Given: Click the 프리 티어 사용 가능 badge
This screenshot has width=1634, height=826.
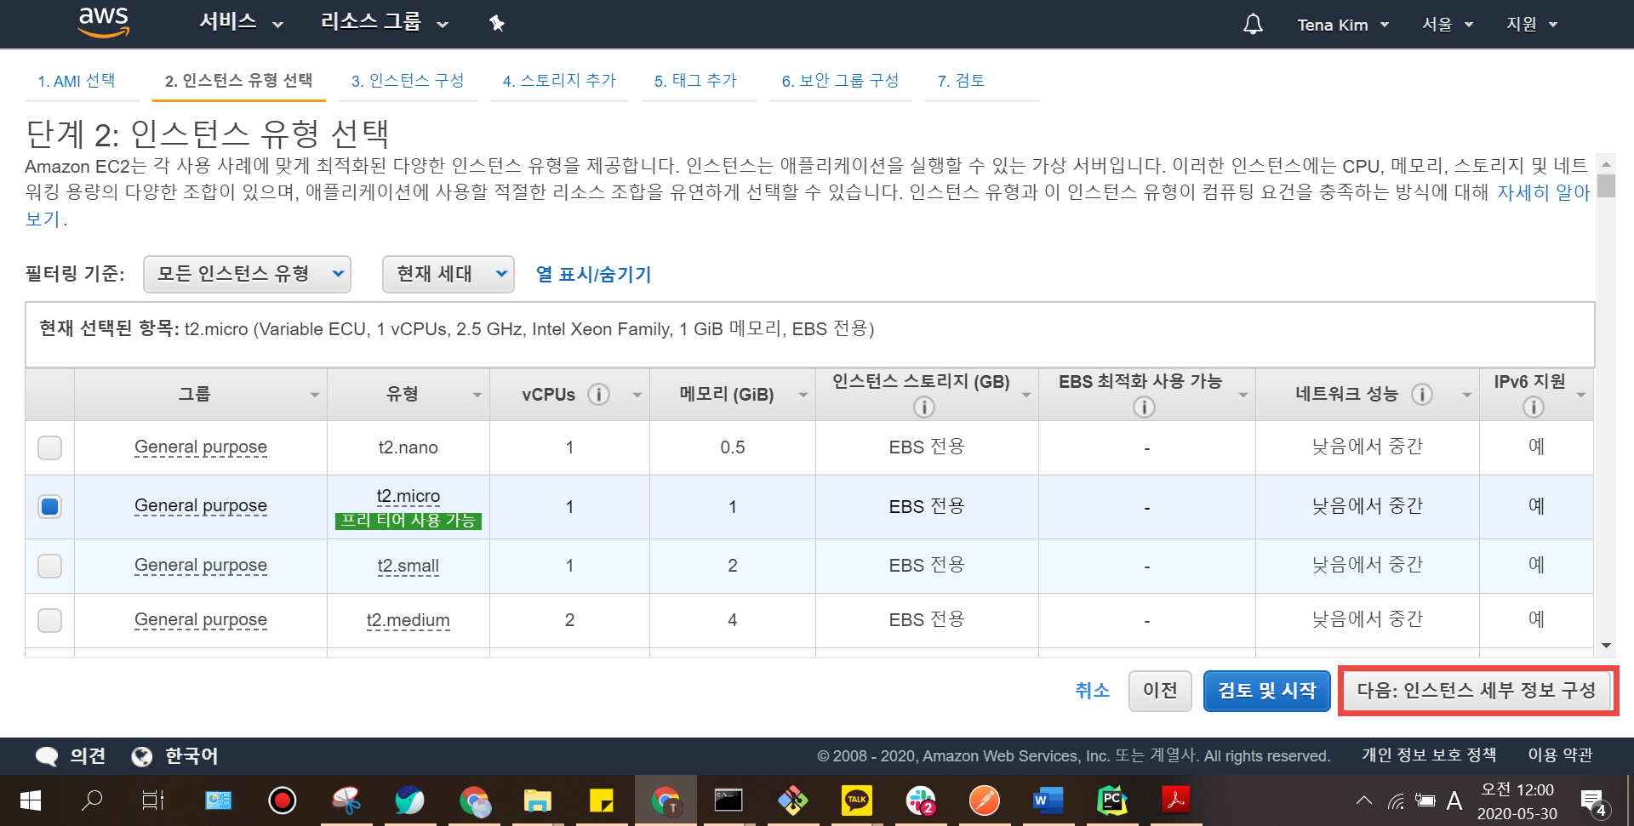Looking at the screenshot, I should point(408,521).
